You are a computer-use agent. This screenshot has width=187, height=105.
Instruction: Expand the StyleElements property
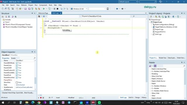coord(3,87)
